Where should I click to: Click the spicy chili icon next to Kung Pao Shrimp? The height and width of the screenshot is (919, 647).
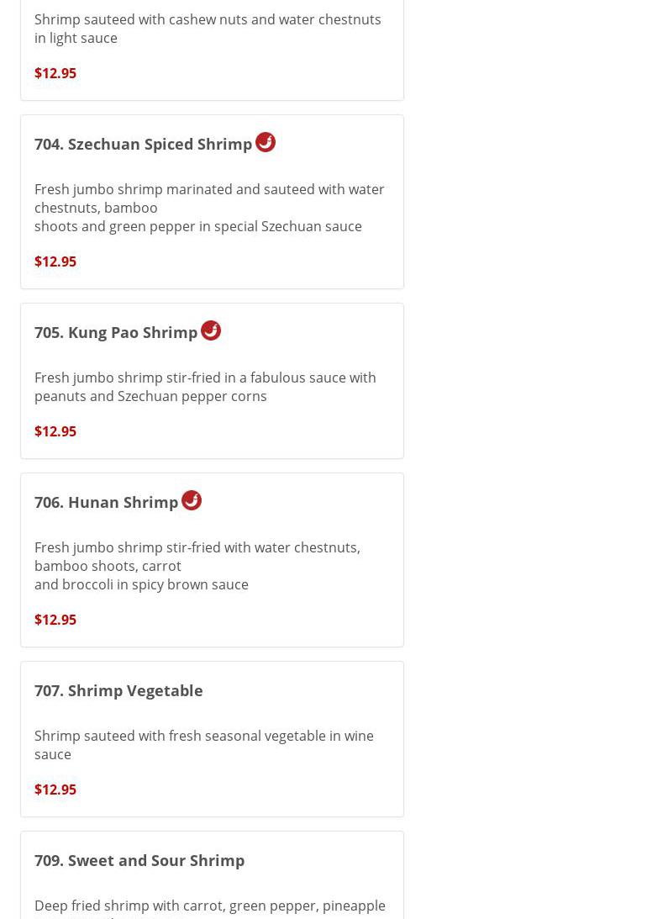pos(211,330)
